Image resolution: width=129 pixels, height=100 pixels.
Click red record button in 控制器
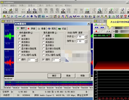(96, 31)
